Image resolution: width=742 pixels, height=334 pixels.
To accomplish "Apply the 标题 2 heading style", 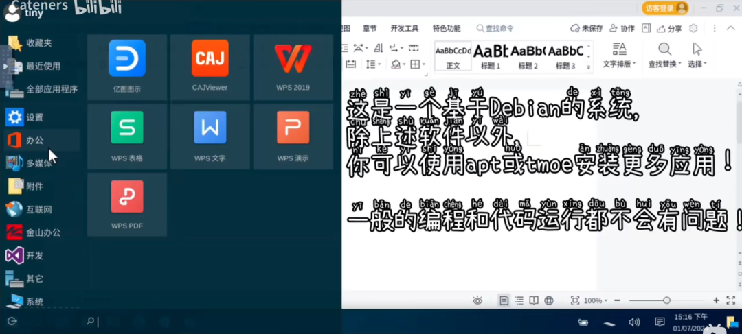I will tap(528, 56).
